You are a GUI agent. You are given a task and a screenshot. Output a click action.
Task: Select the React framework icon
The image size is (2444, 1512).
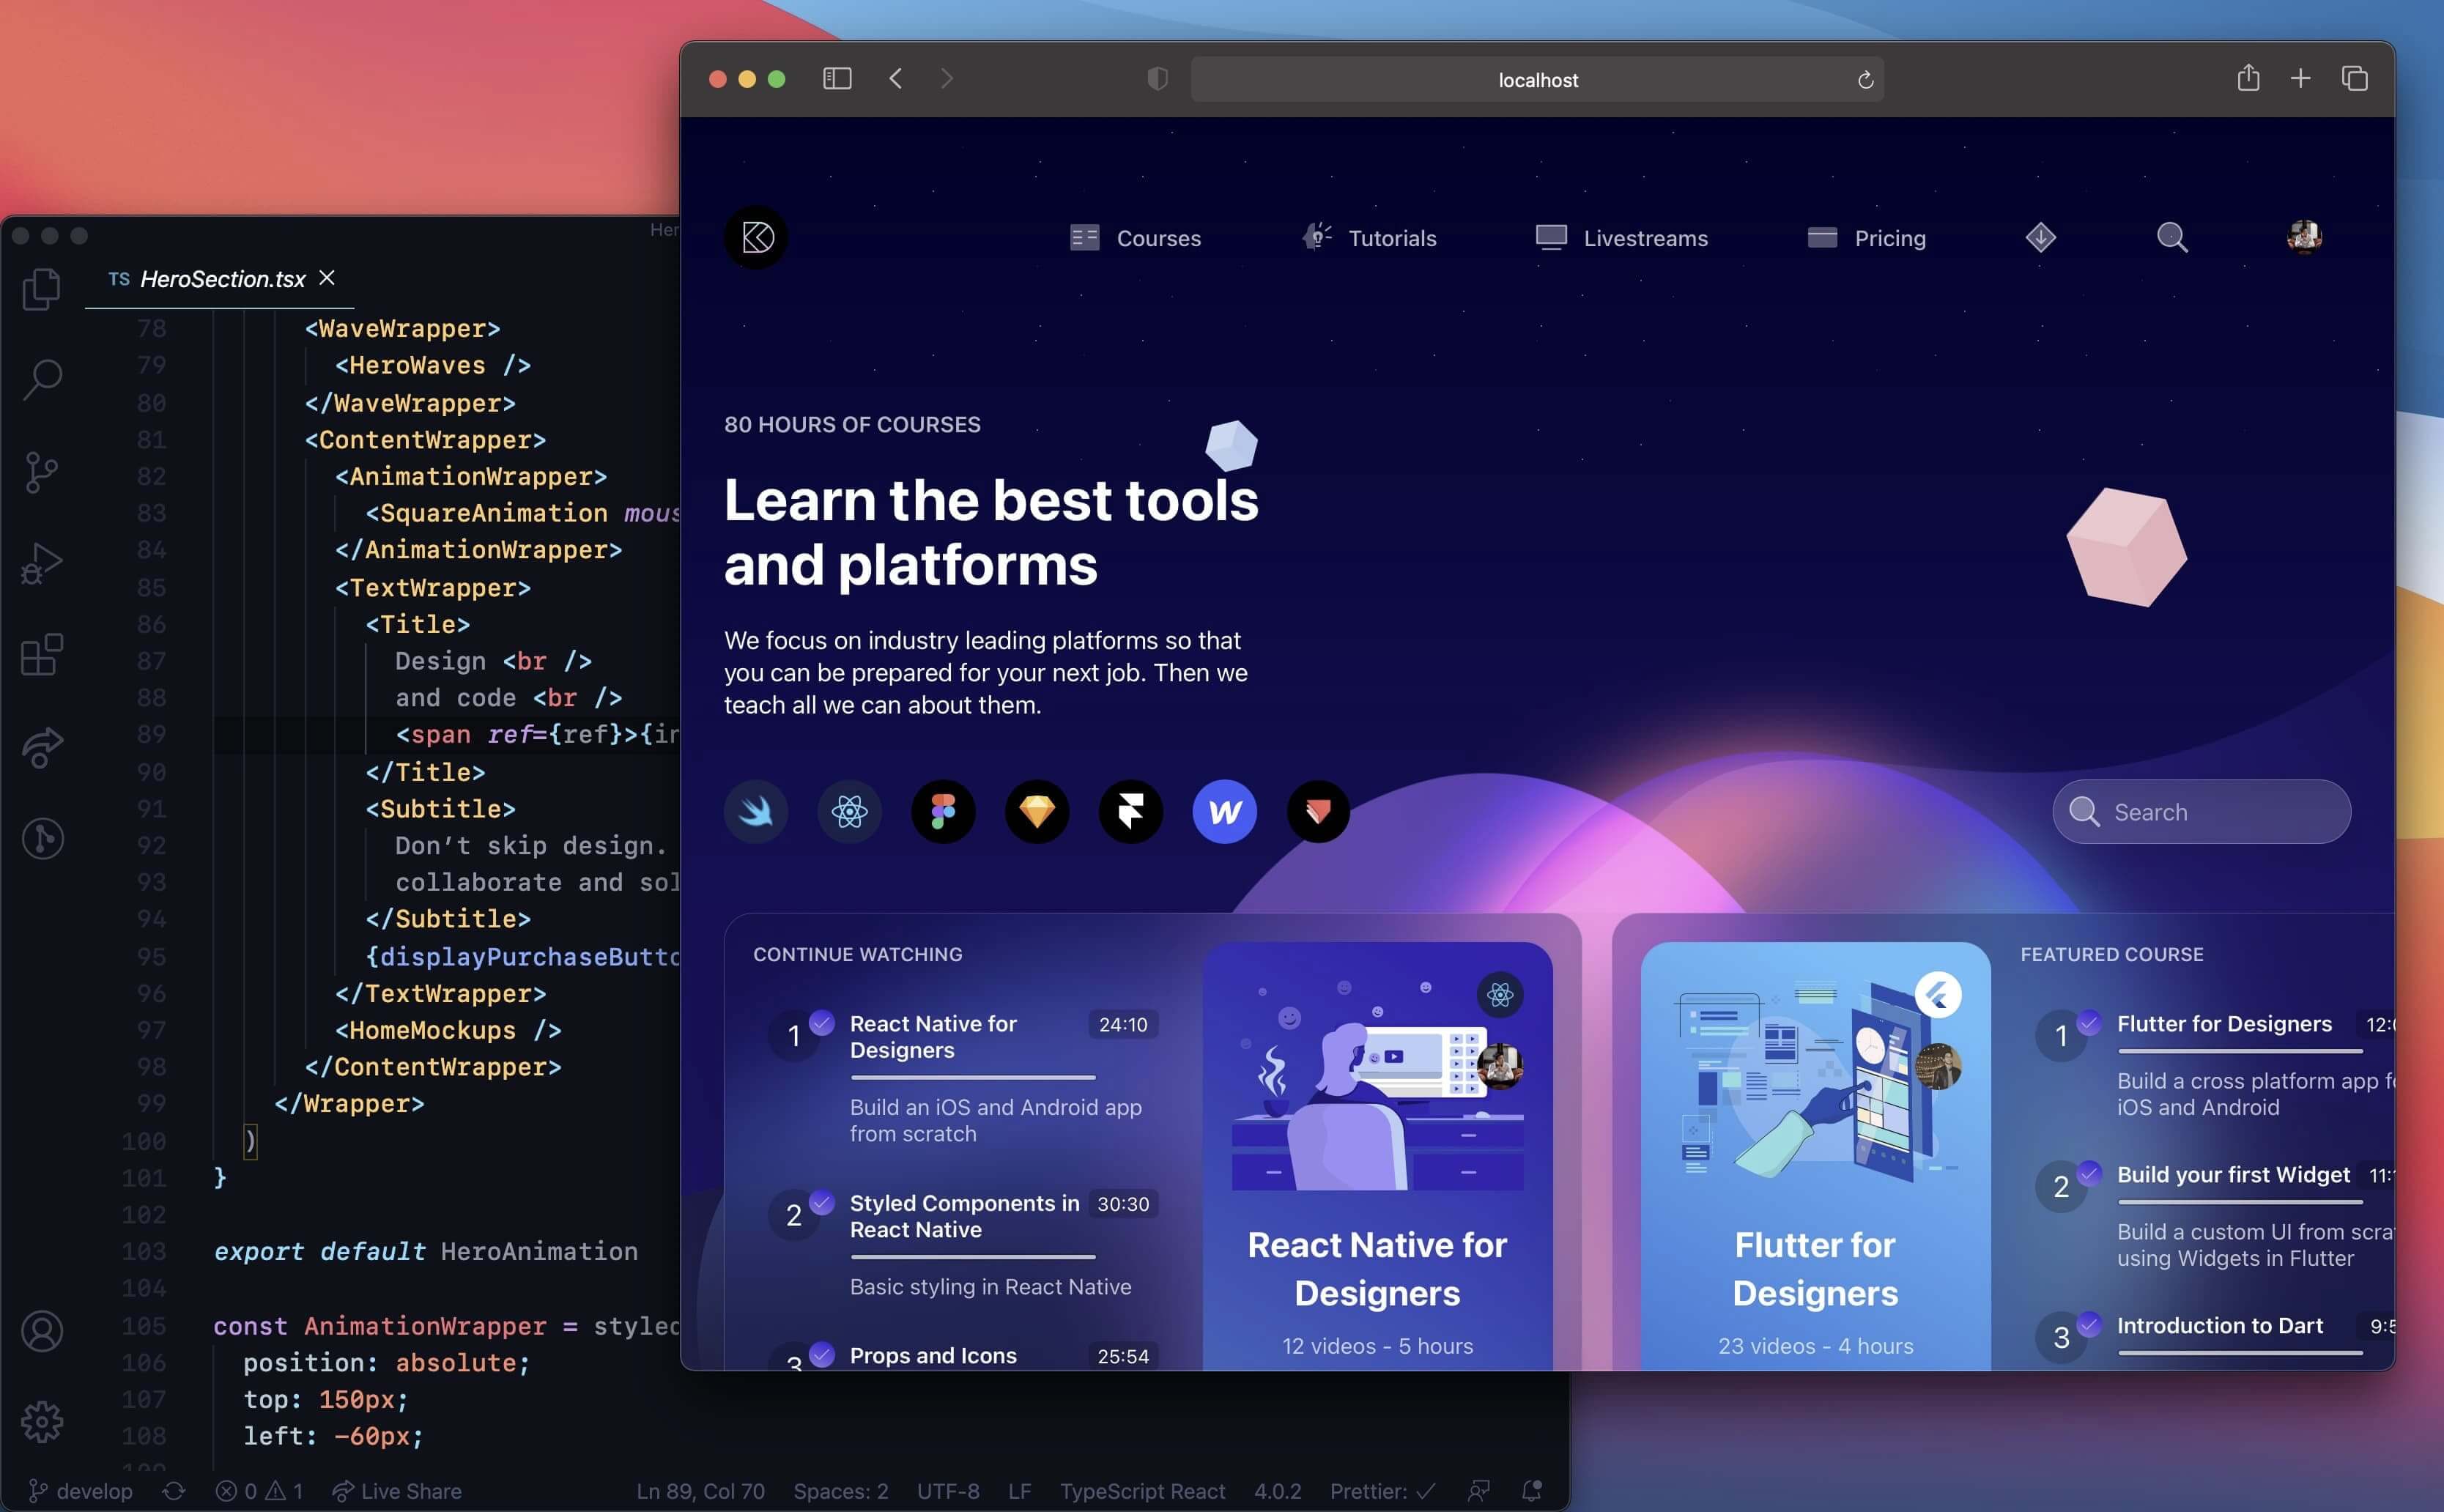coord(848,810)
